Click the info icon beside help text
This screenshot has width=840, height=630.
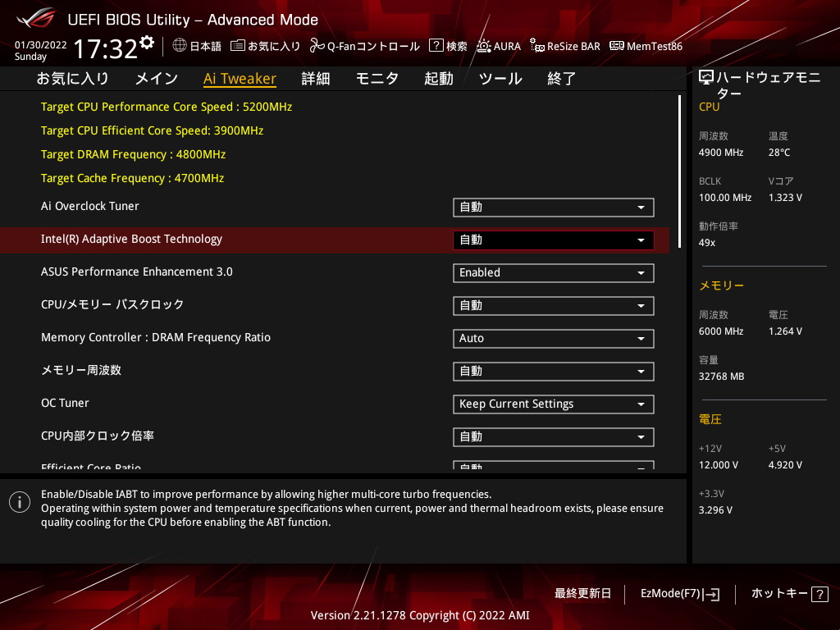[x=20, y=502]
